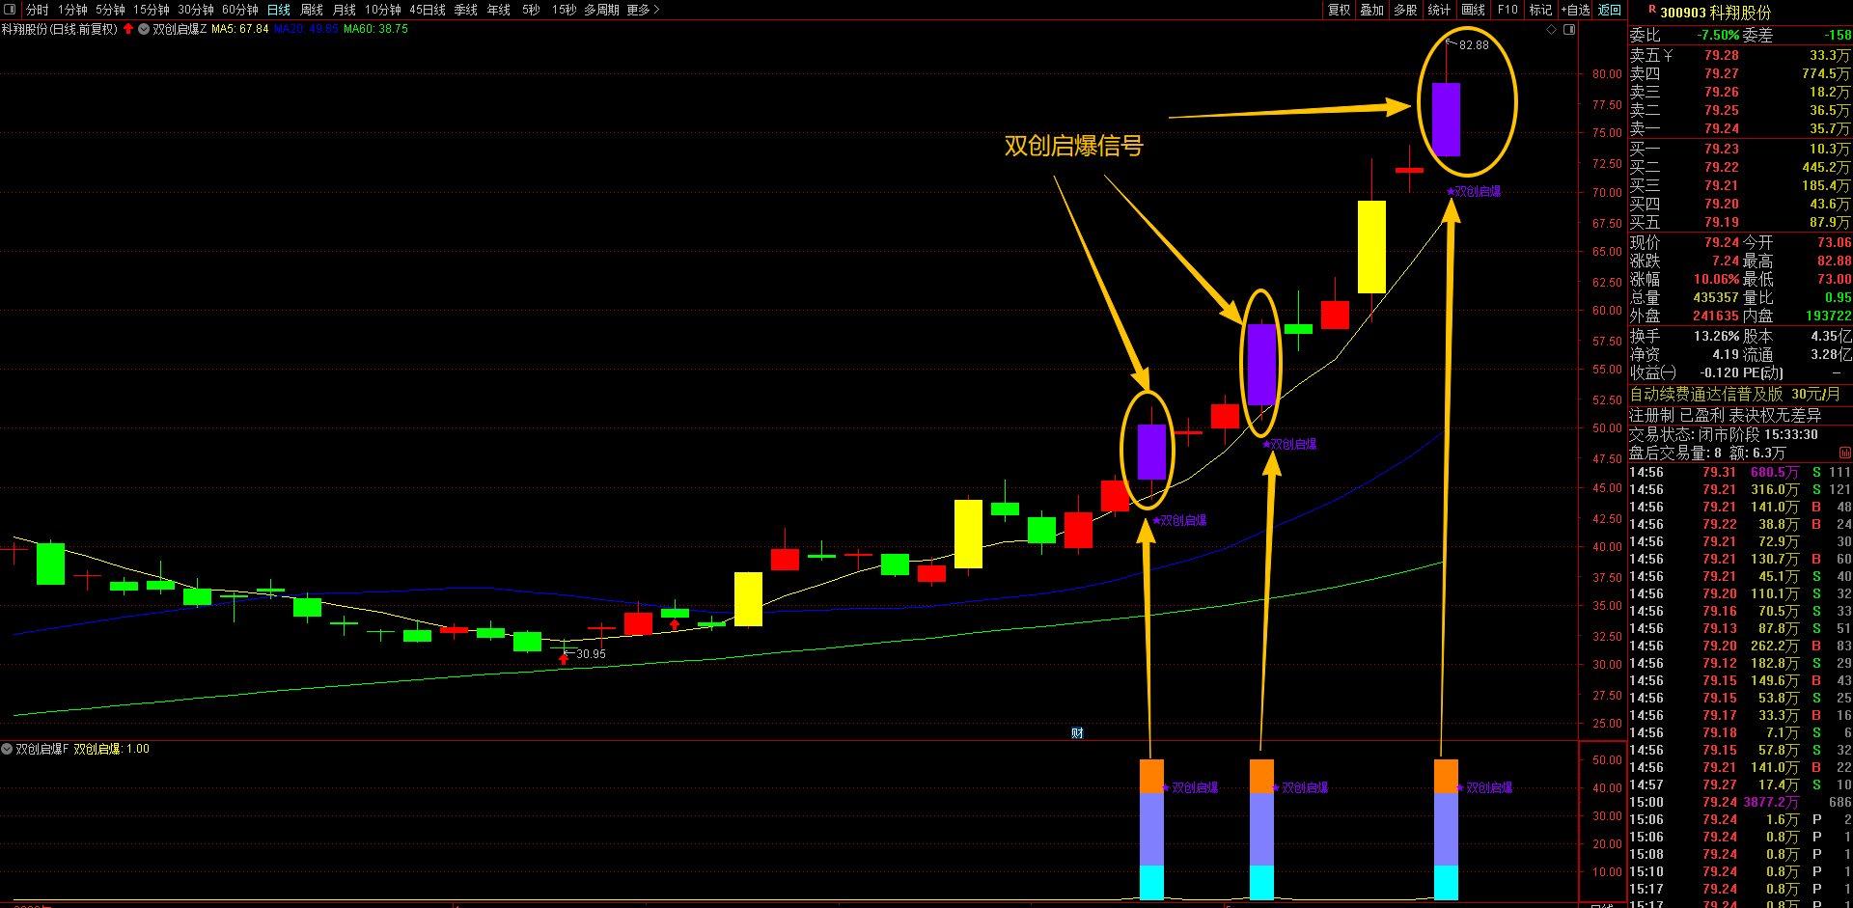The width and height of the screenshot is (1853, 908).
Task: Select the 分时 intraday view
Action: point(38,10)
